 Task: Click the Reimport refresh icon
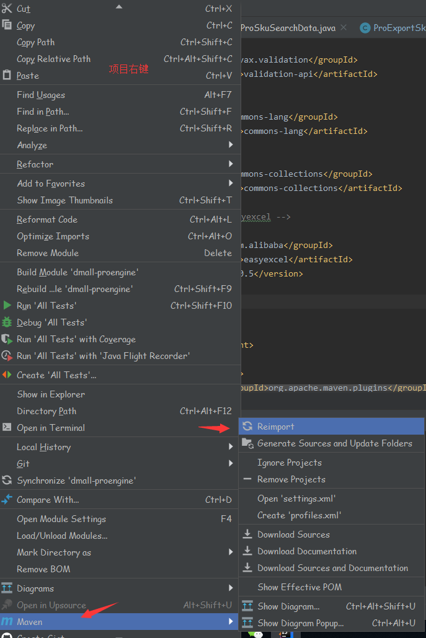(247, 427)
